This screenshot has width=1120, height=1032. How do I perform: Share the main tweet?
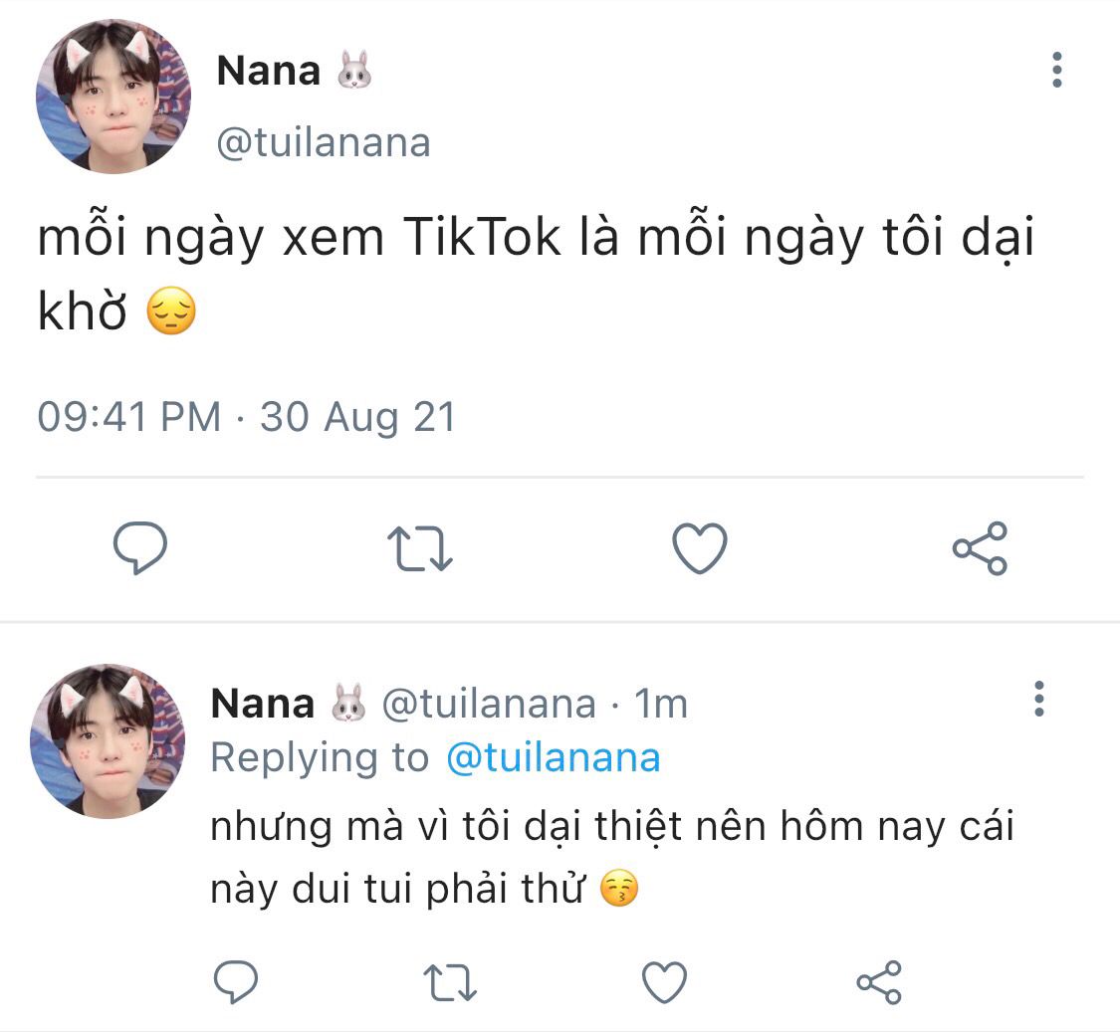[980, 547]
